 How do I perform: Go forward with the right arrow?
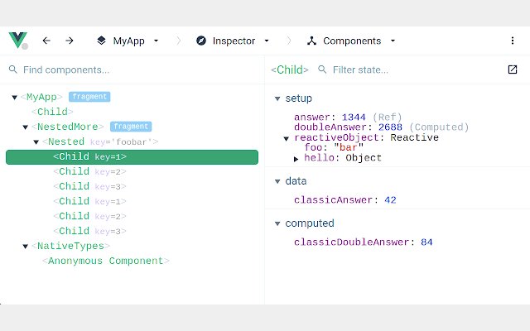(x=70, y=41)
